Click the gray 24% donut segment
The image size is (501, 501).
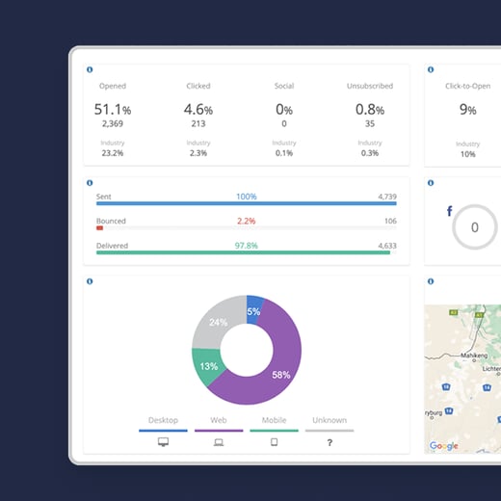pyautogui.click(x=219, y=322)
